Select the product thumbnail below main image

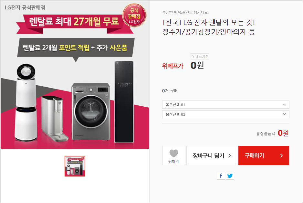point(75,166)
